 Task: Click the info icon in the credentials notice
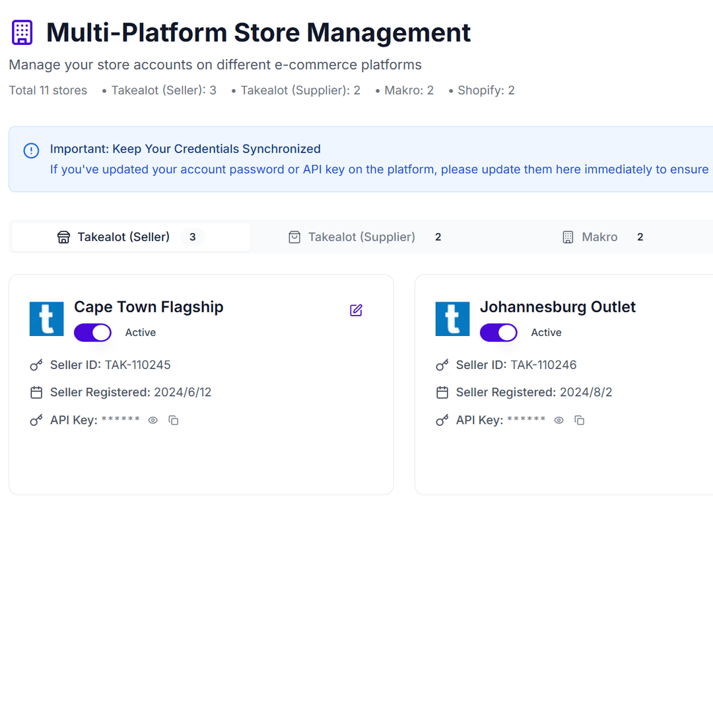[x=32, y=151]
